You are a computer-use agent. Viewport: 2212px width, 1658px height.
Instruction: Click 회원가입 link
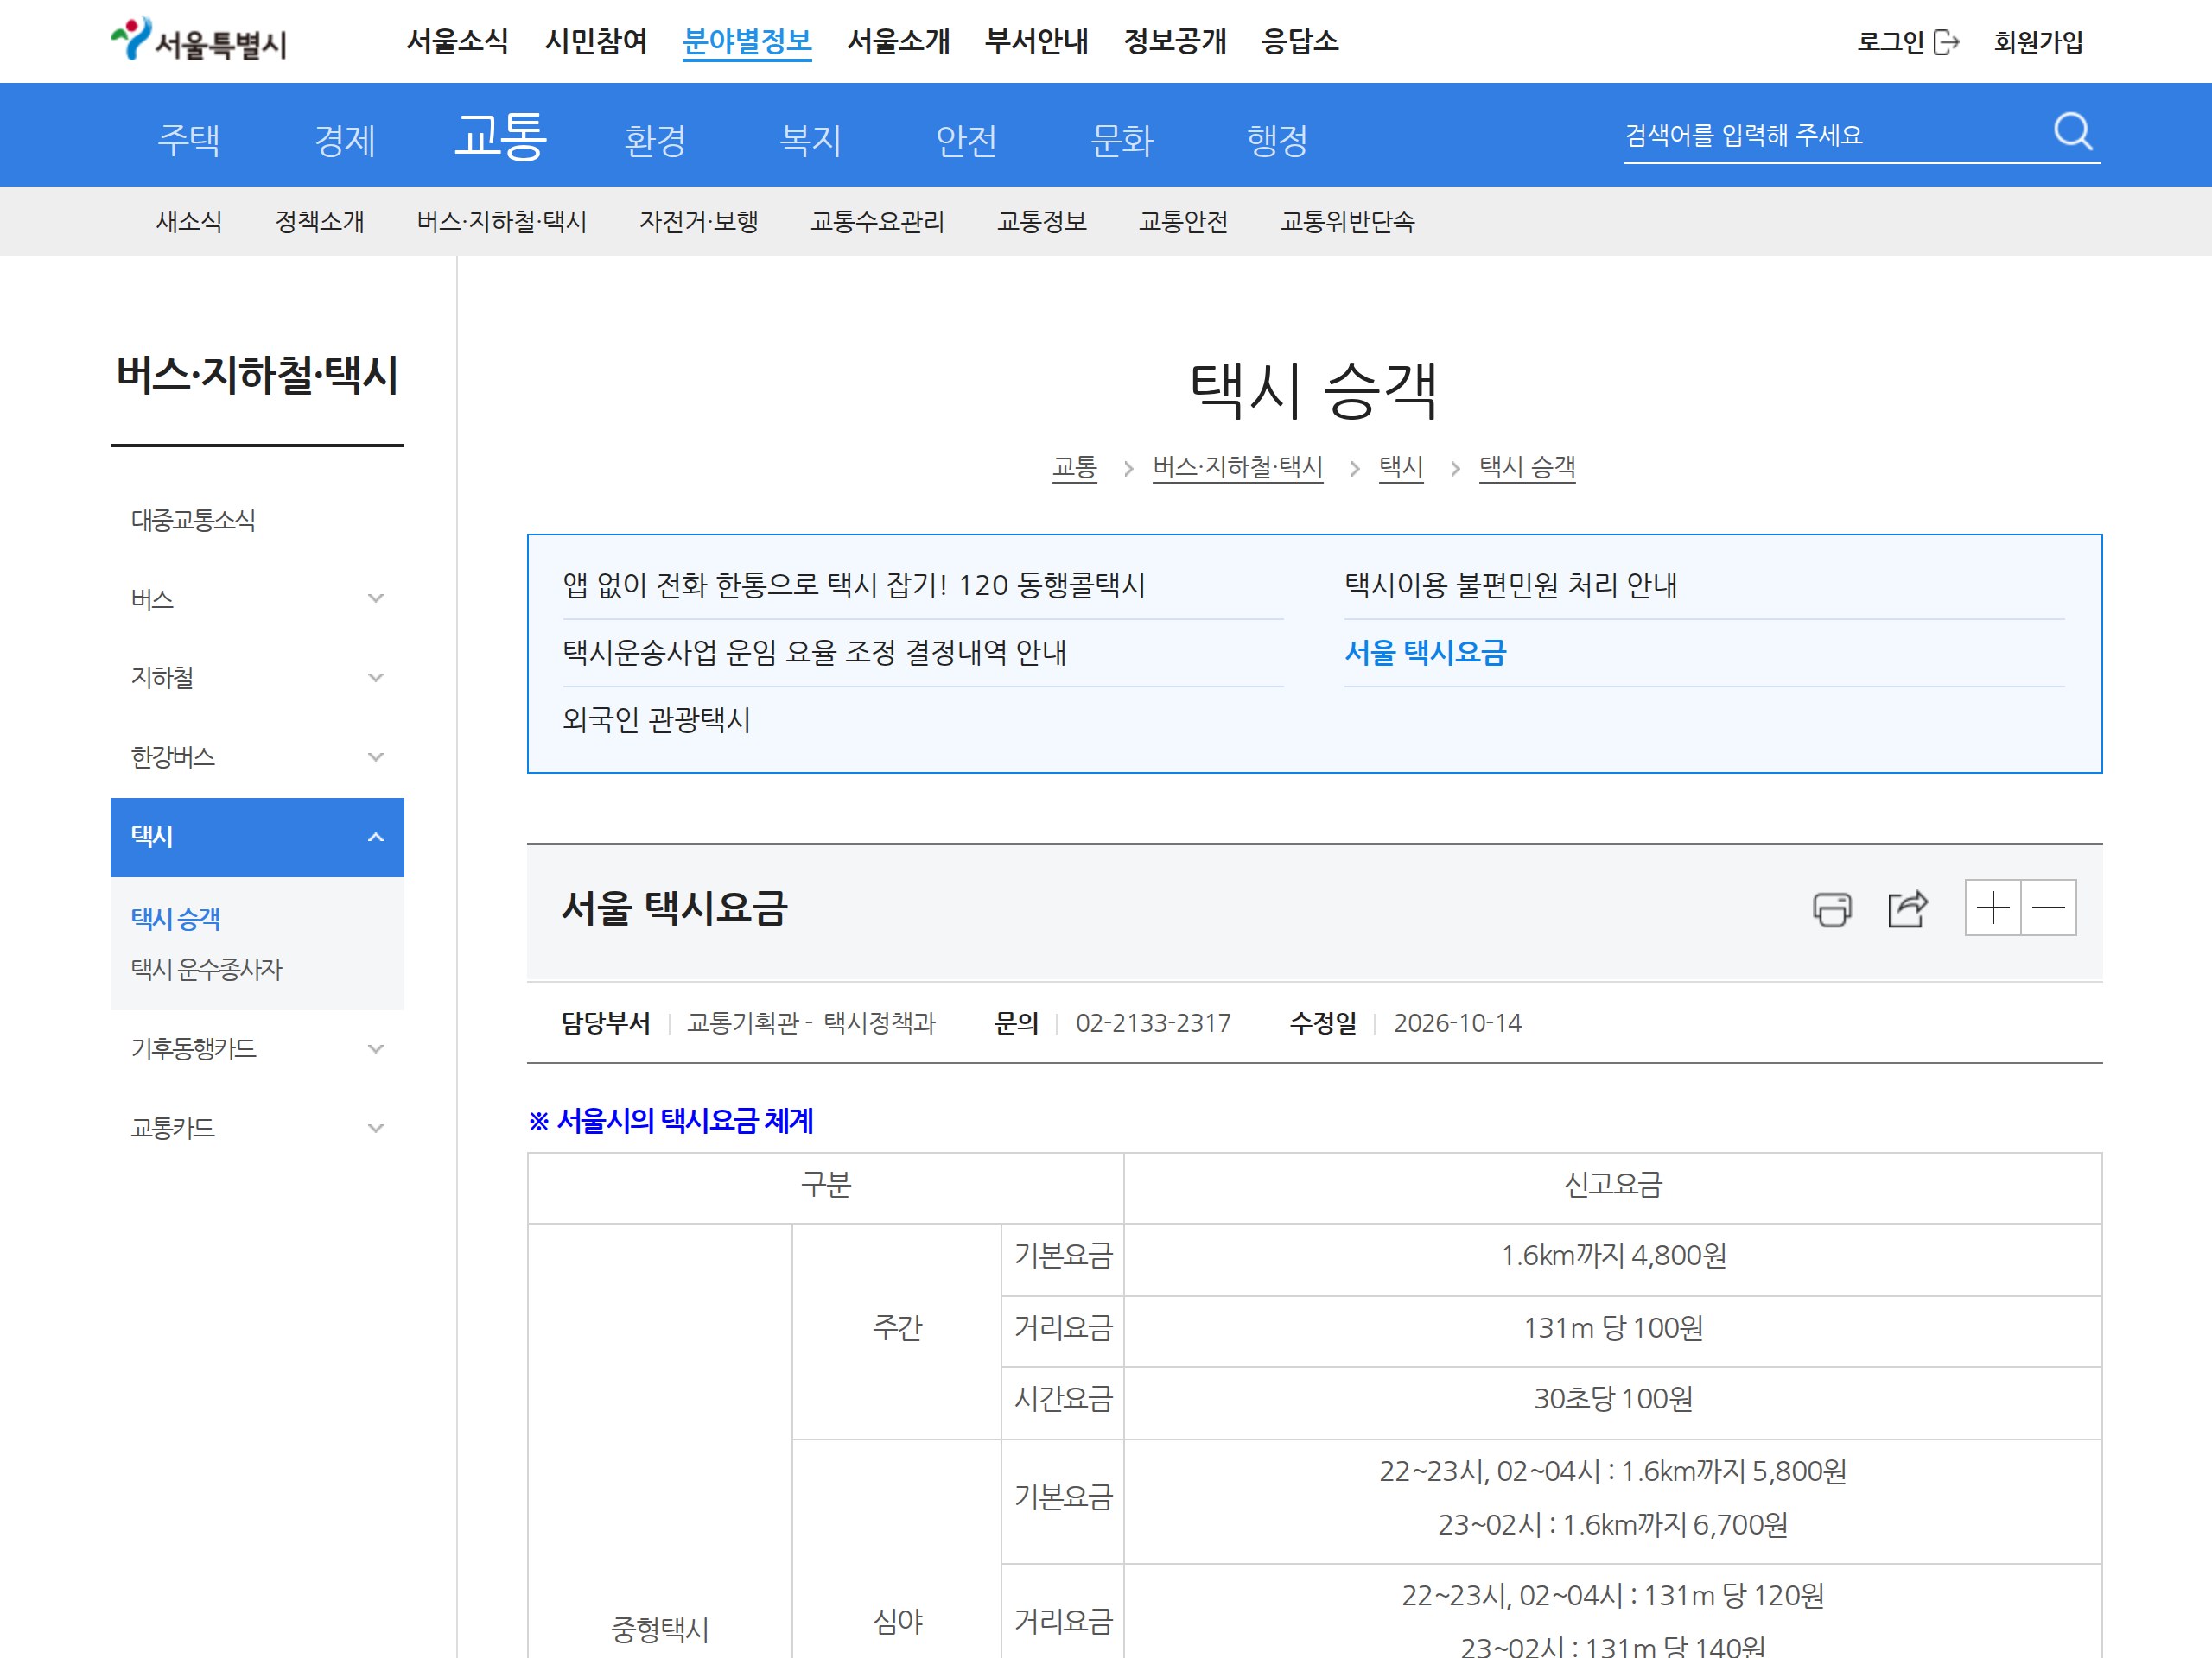[2039, 42]
